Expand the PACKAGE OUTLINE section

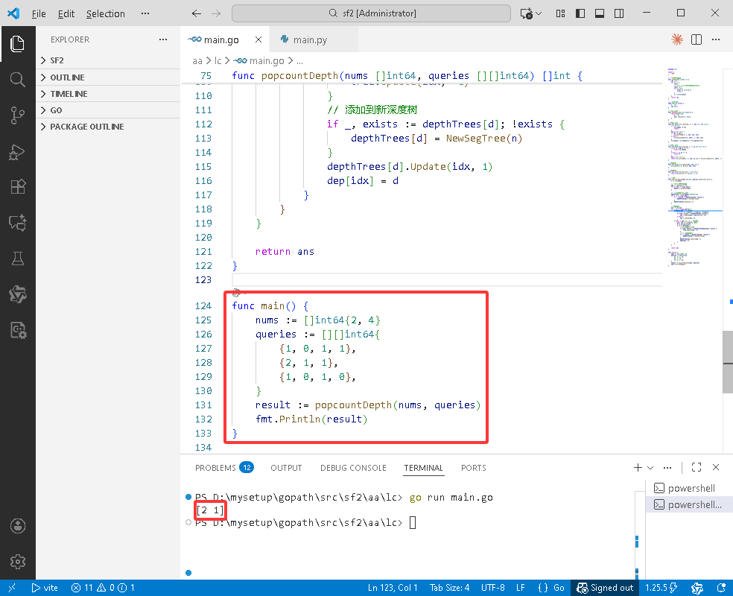[x=108, y=126]
